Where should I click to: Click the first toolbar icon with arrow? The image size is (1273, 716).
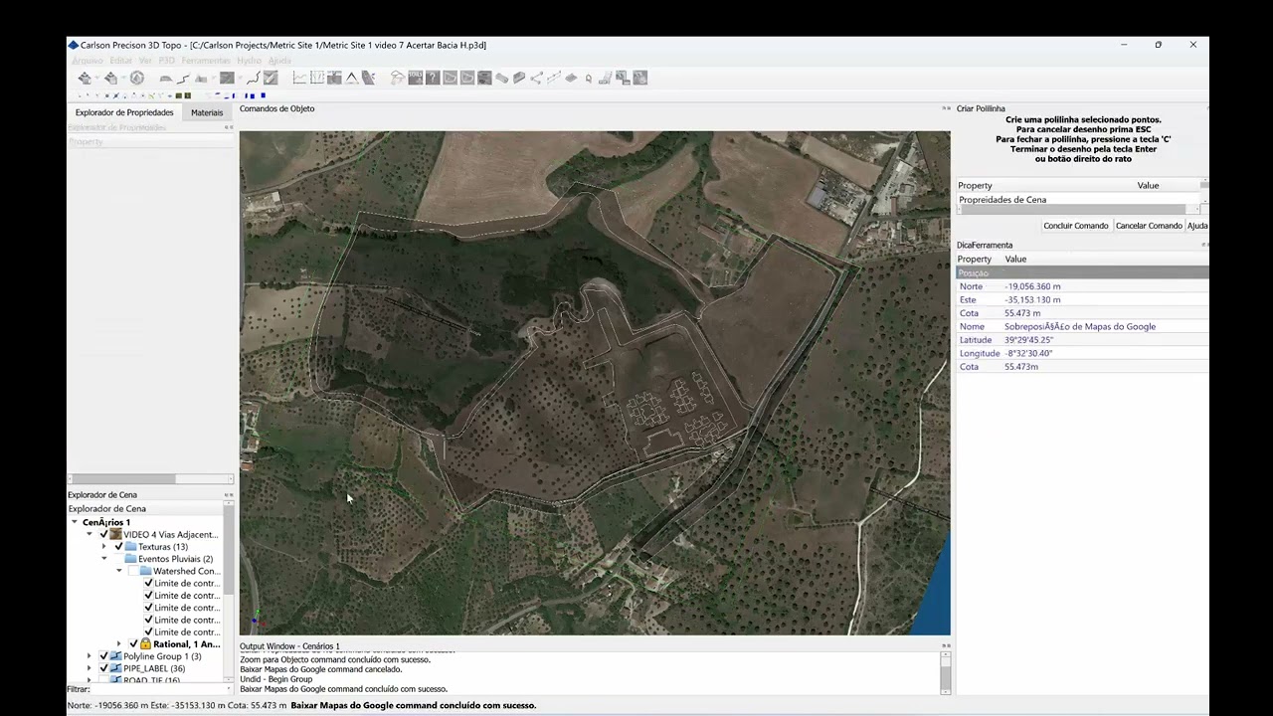[x=85, y=78]
